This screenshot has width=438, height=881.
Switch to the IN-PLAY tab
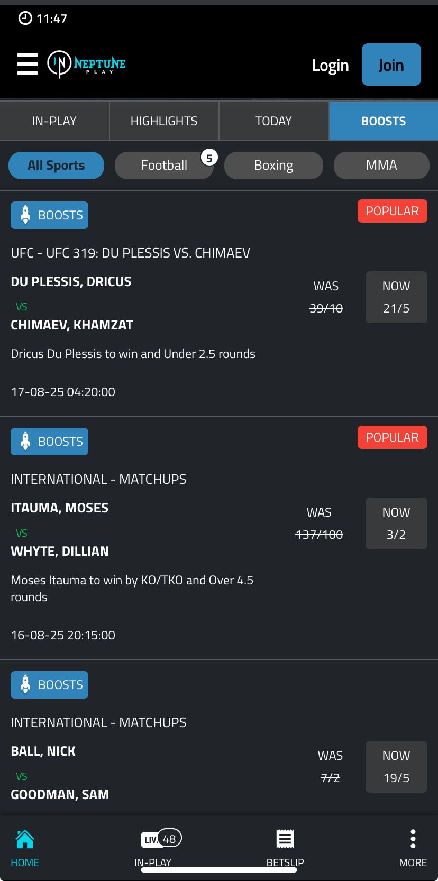point(54,121)
